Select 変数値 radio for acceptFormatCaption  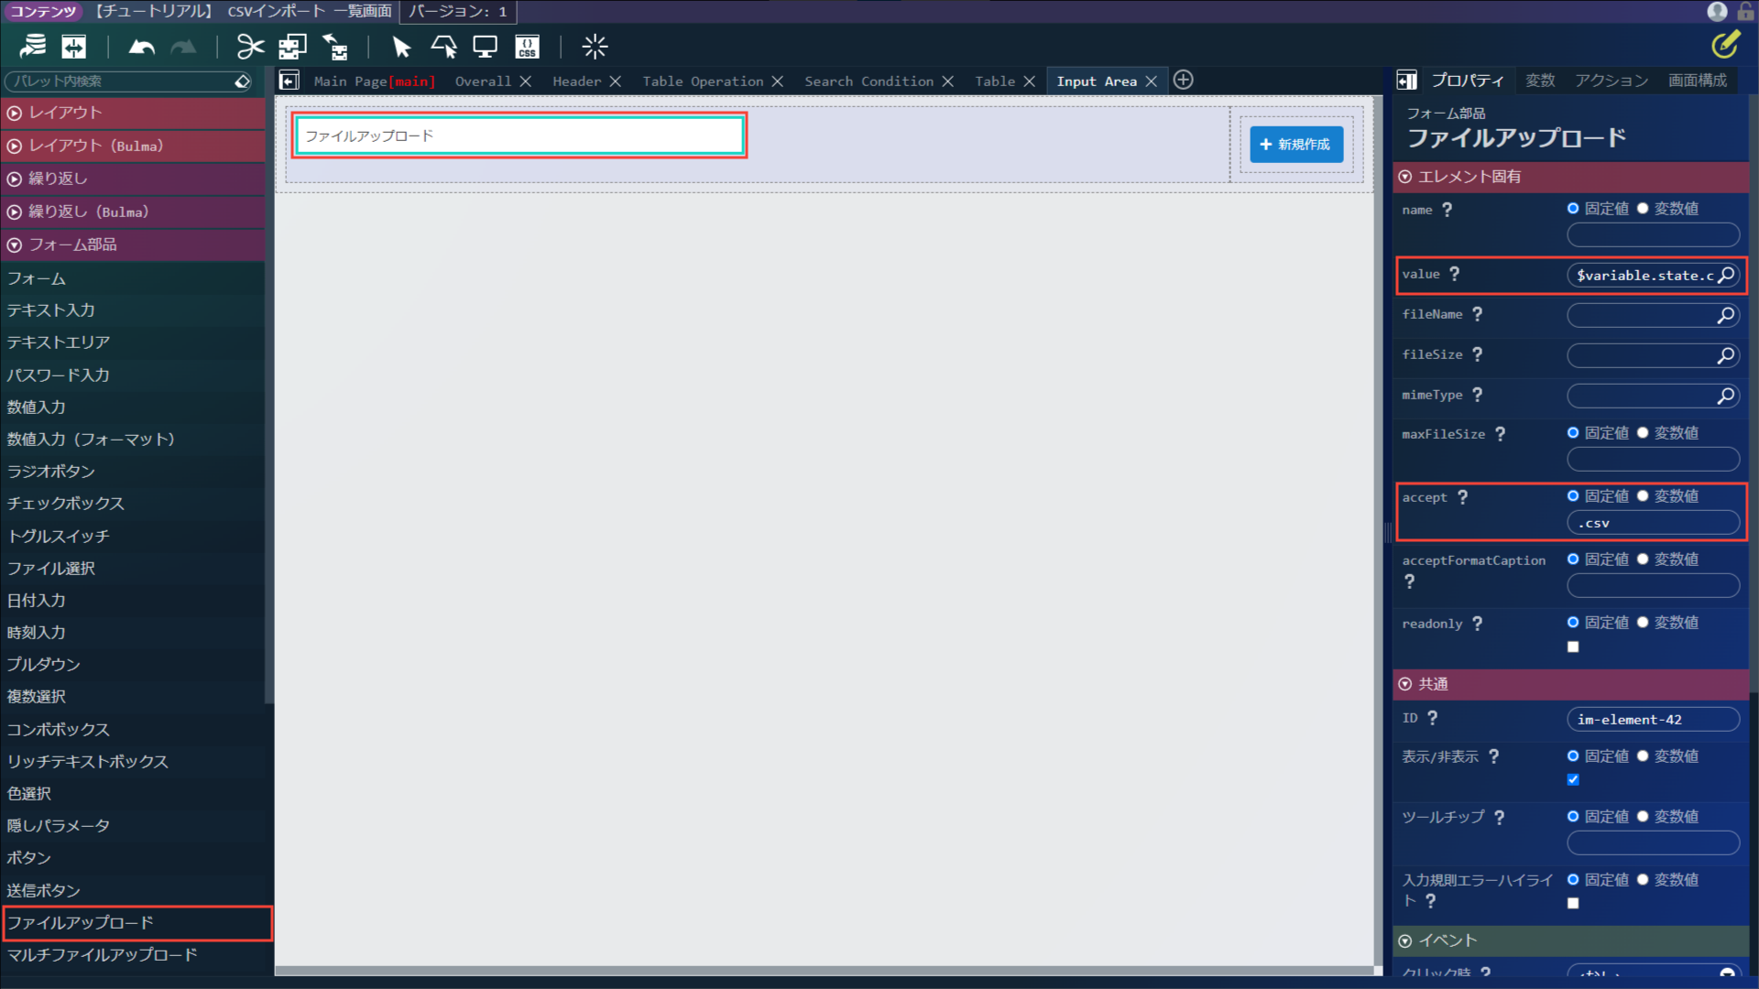tap(1643, 560)
